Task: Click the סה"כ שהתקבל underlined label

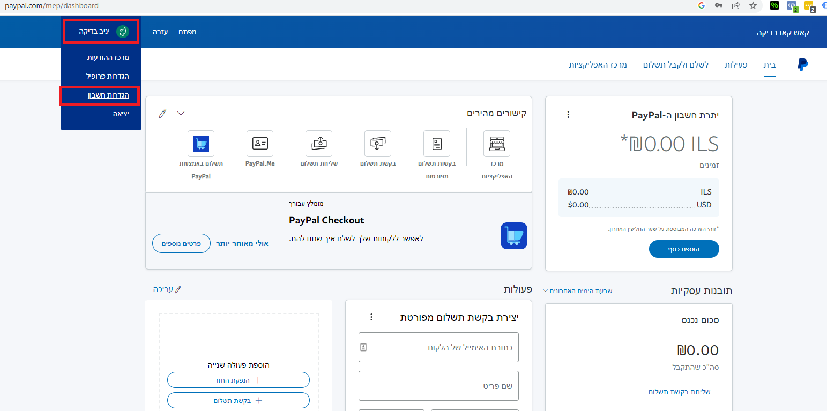Action: [695, 368]
